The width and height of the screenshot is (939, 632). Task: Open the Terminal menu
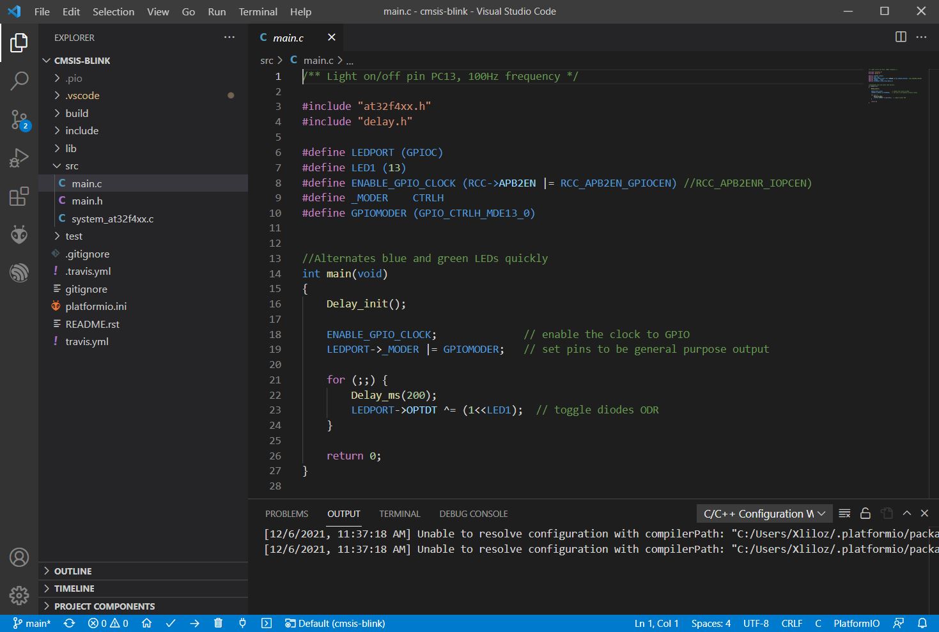[258, 12]
